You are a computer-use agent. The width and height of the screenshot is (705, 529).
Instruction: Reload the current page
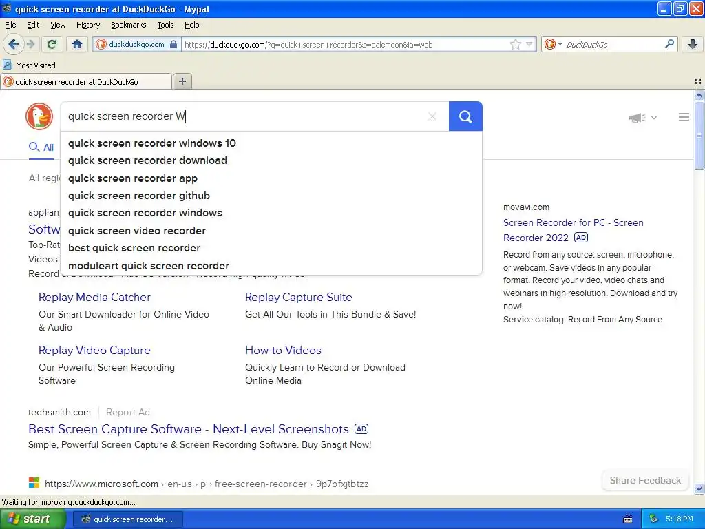click(52, 44)
